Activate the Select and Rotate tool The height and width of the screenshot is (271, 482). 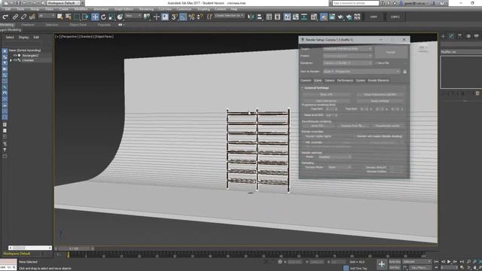coord(103,17)
